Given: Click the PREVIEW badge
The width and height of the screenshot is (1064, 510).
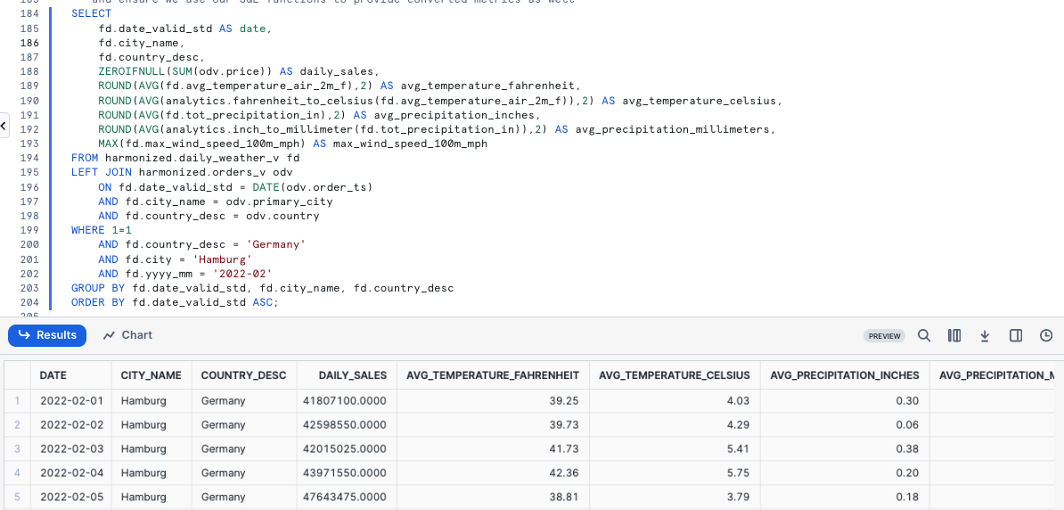Looking at the screenshot, I should point(885,336).
